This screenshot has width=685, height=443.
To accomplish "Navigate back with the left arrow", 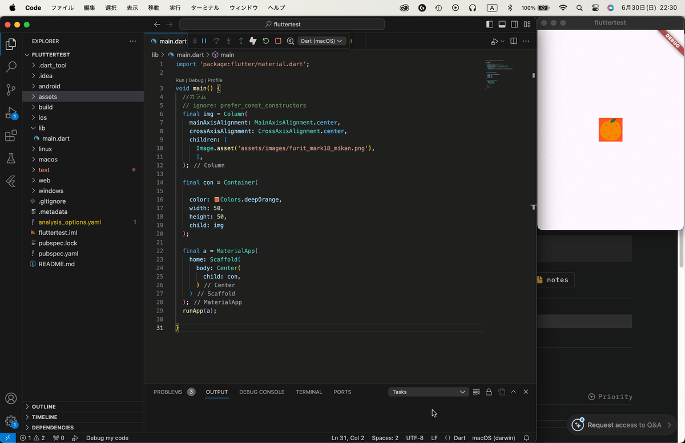I will point(157,25).
